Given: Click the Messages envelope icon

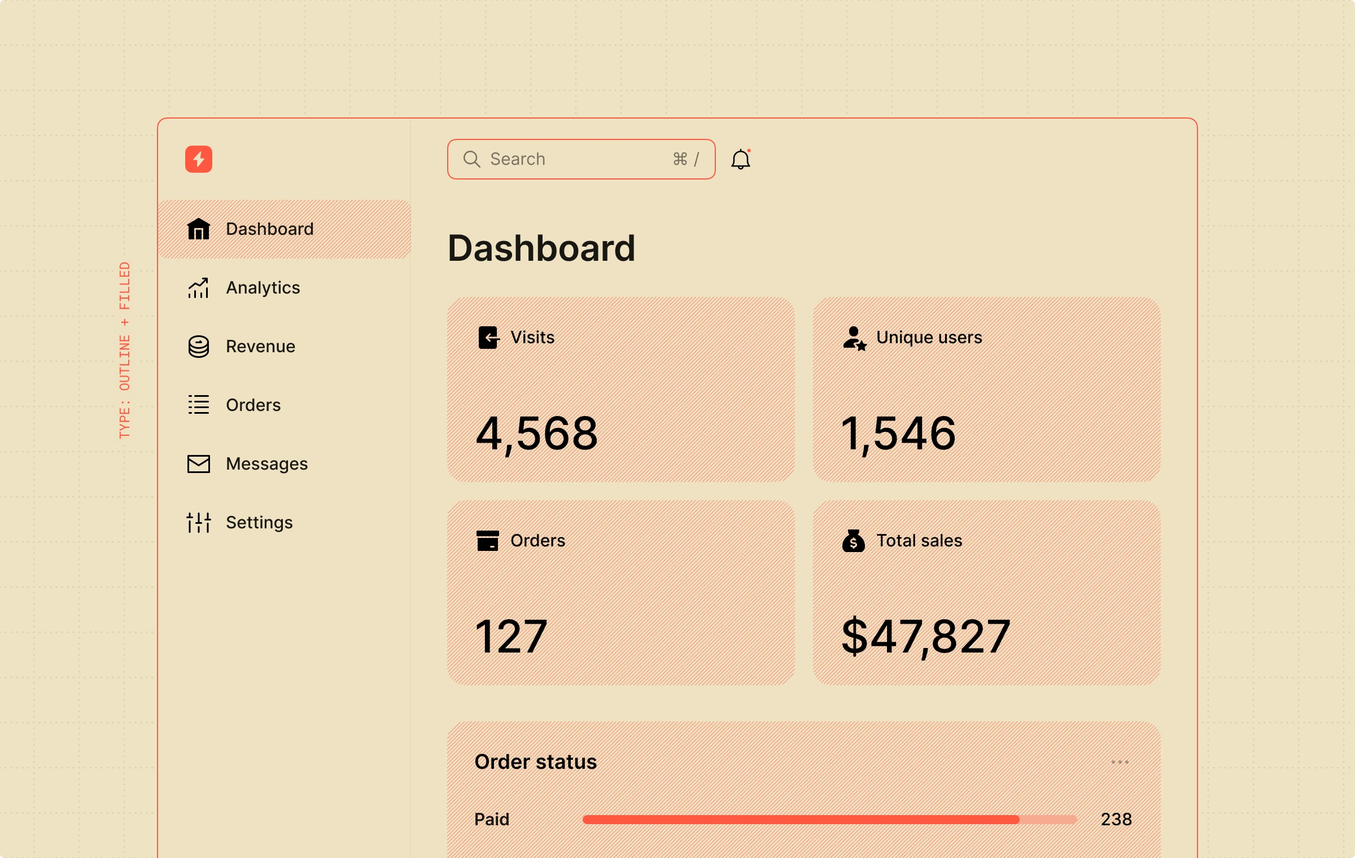Looking at the screenshot, I should [199, 464].
